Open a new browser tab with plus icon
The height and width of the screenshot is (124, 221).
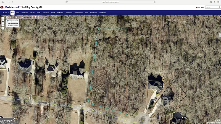coord(214,2)
